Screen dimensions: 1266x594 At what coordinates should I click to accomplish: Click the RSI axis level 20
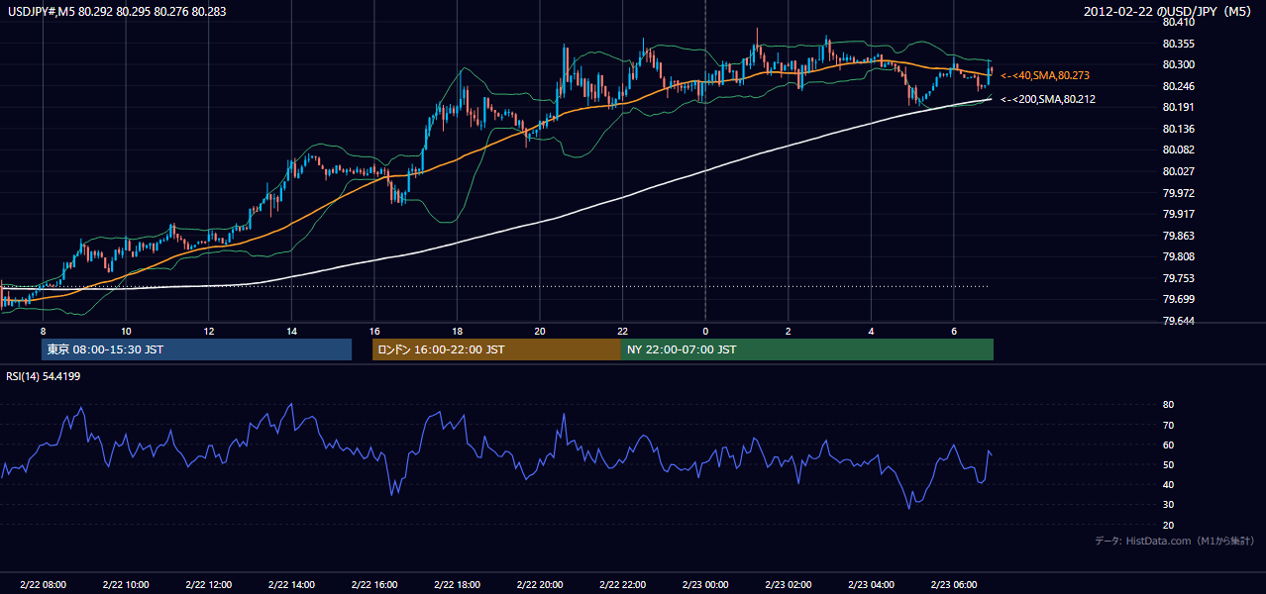1168,525
